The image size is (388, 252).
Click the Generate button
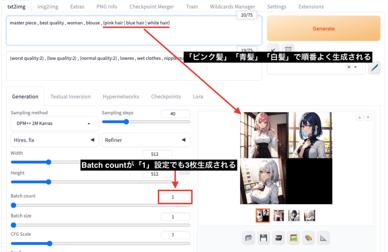pos(324,28)
